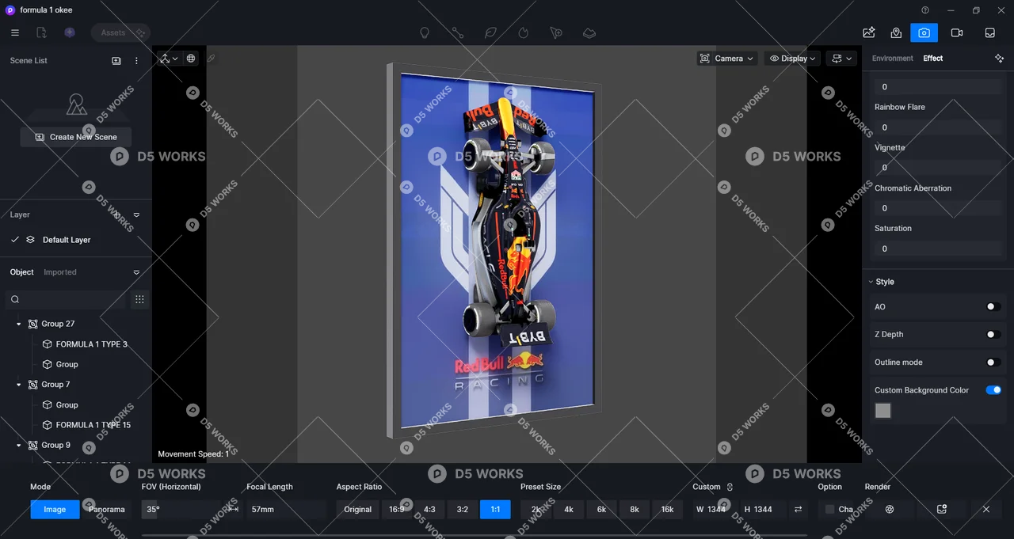1014x539 pixels.
Task: Collapse the Object panel arrow
Action: 136,272
